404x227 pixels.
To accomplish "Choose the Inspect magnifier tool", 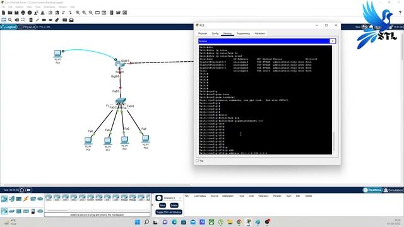I will (x=10, y=20).
